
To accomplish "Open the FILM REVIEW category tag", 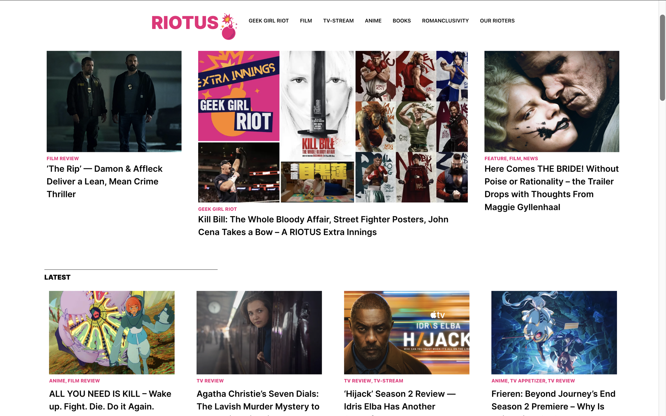I will pos(62,158).
